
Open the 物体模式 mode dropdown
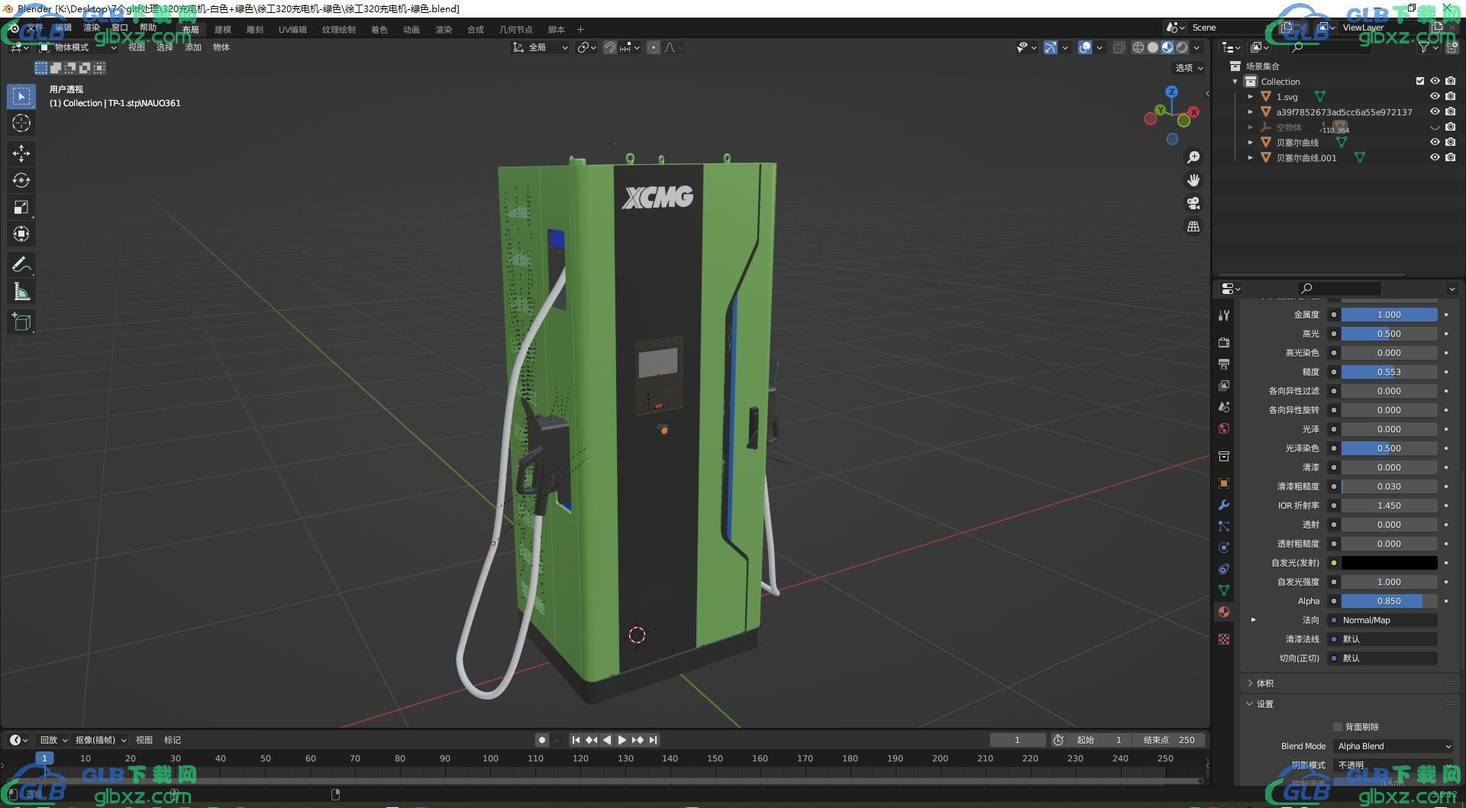click(78, 47)
